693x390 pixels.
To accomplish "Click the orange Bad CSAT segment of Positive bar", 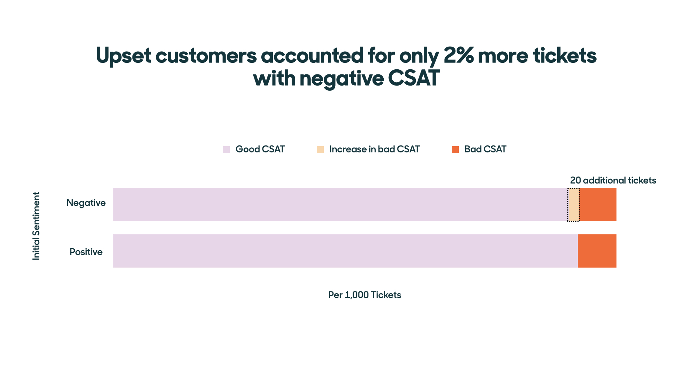I will pos(597,251).
